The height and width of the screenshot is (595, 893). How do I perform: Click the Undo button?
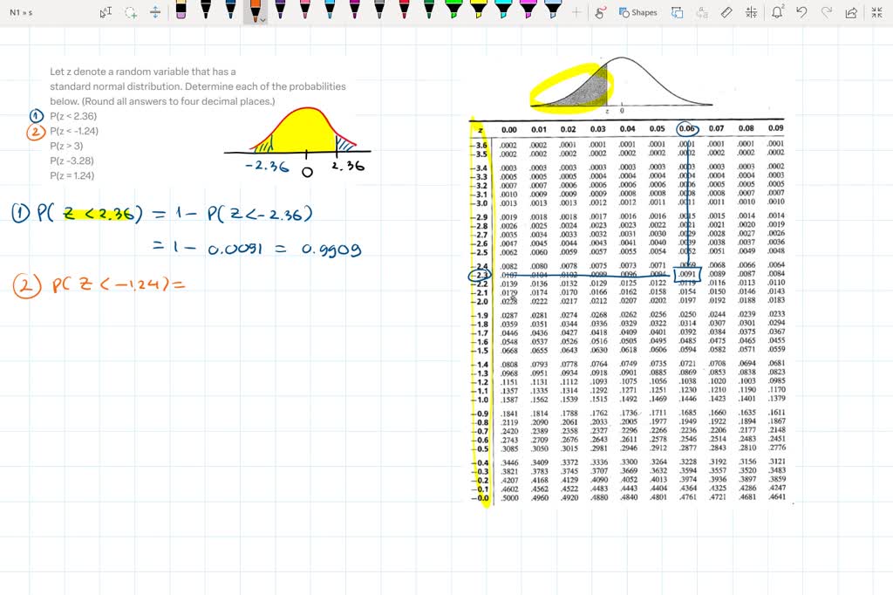[x=801, y=12]
